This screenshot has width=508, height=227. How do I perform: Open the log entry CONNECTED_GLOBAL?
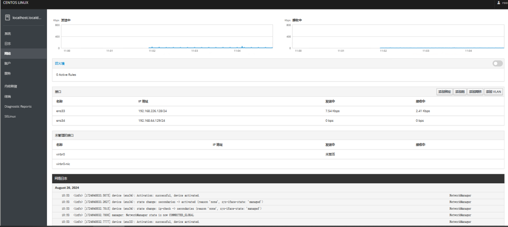[278, 215]
